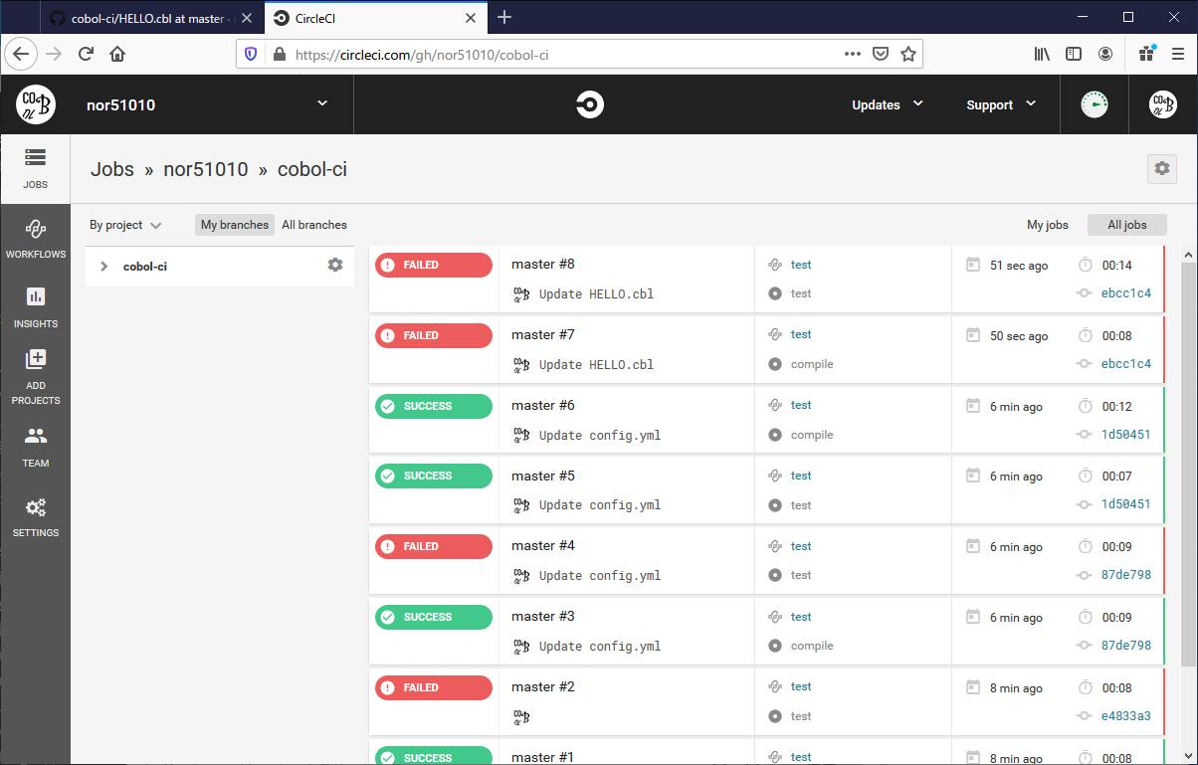Open the Jobs sidebar section
The height and width of the screenshot is (765, 1198).
click(35, 169)
